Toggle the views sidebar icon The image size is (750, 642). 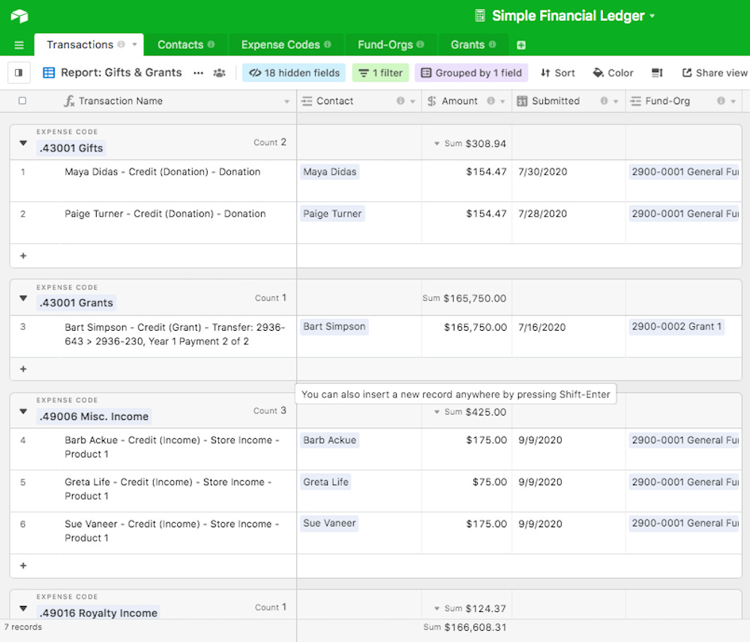pyautogui.click(x=19, y=73)
